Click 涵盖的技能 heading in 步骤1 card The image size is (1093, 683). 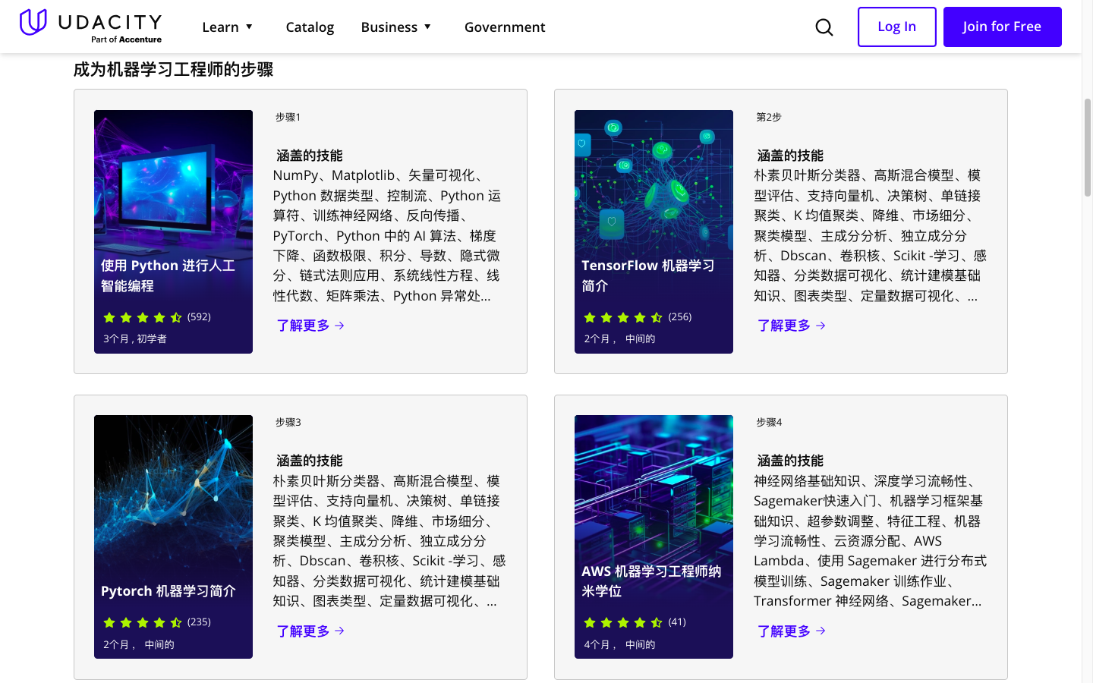[x=310, y=156]
